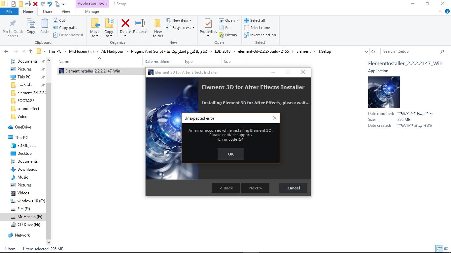This screenshot has height=253, width=451.
Task: Click E3D 2018 in the breadcrumb path
Action: point(223,51)
